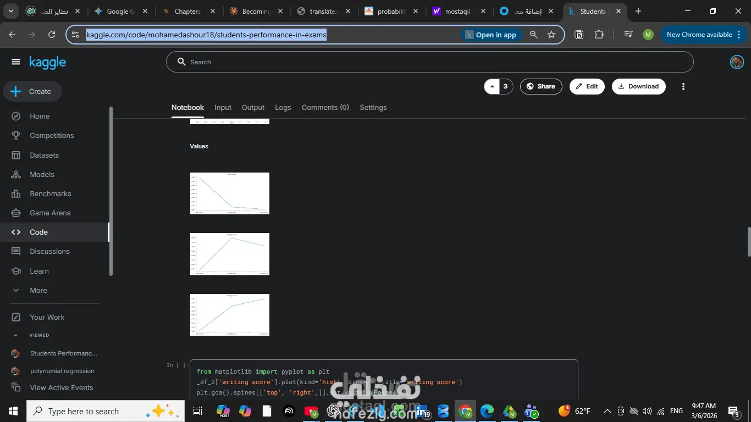Open the Datasets page
The width and height of the screenshot is (751, 422).
click(x=44, y=155)
